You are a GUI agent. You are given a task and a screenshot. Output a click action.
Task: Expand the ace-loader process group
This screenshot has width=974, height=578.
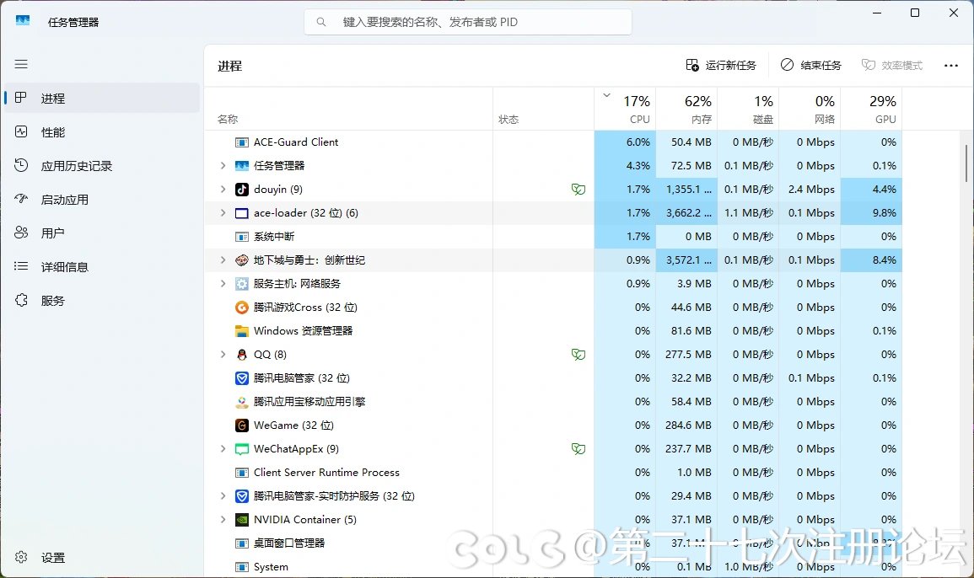click(223, 213)
